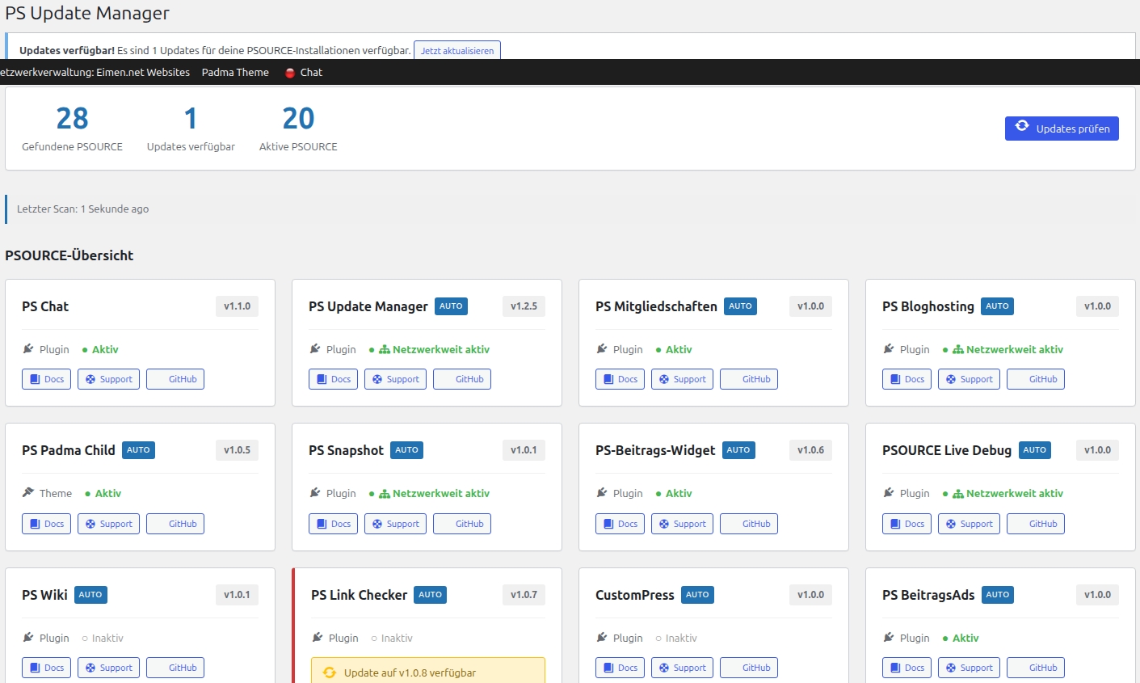The image size is (1140, 683).
Task: Open Docs for PS Chat
Action: click(x=46, y=379)
